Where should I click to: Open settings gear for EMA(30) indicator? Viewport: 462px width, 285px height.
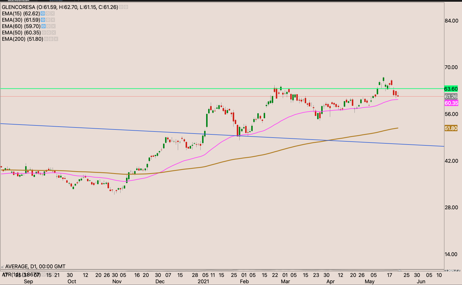point(48,20)
